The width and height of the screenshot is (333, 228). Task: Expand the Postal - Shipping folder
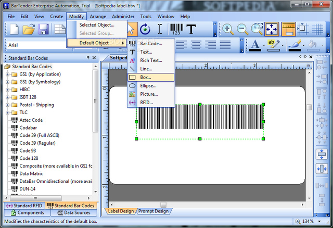(x=7, y=105)
